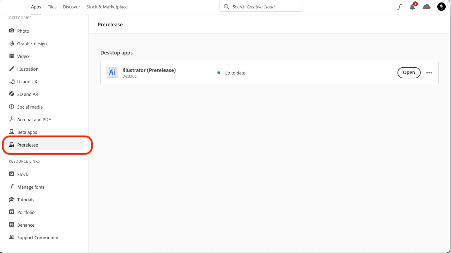The height and width of the screenshot is (253, 451).
Task: Click the Tutorials graduation cap icon
Action: tap(12, 200)
